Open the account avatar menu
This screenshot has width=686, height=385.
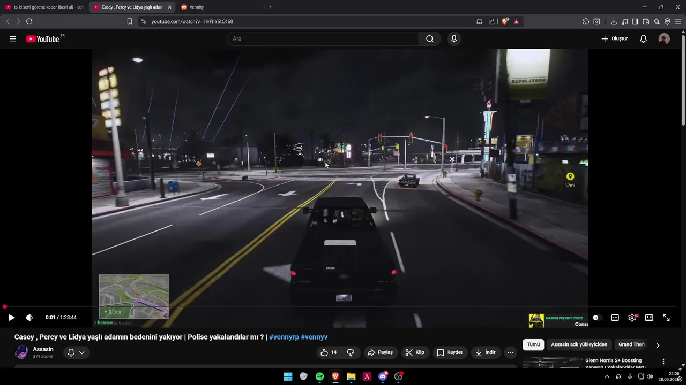pyautogui.click(x=664, y=39)
